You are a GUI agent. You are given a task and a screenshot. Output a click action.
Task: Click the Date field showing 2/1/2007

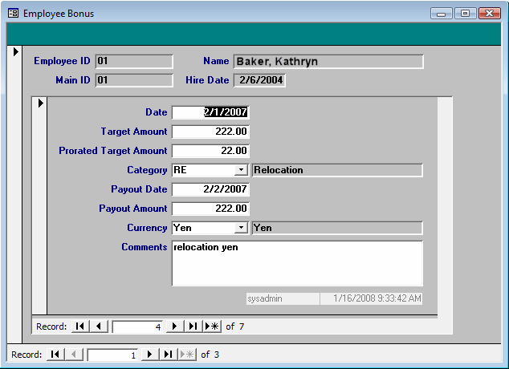[x=210, y=112]
